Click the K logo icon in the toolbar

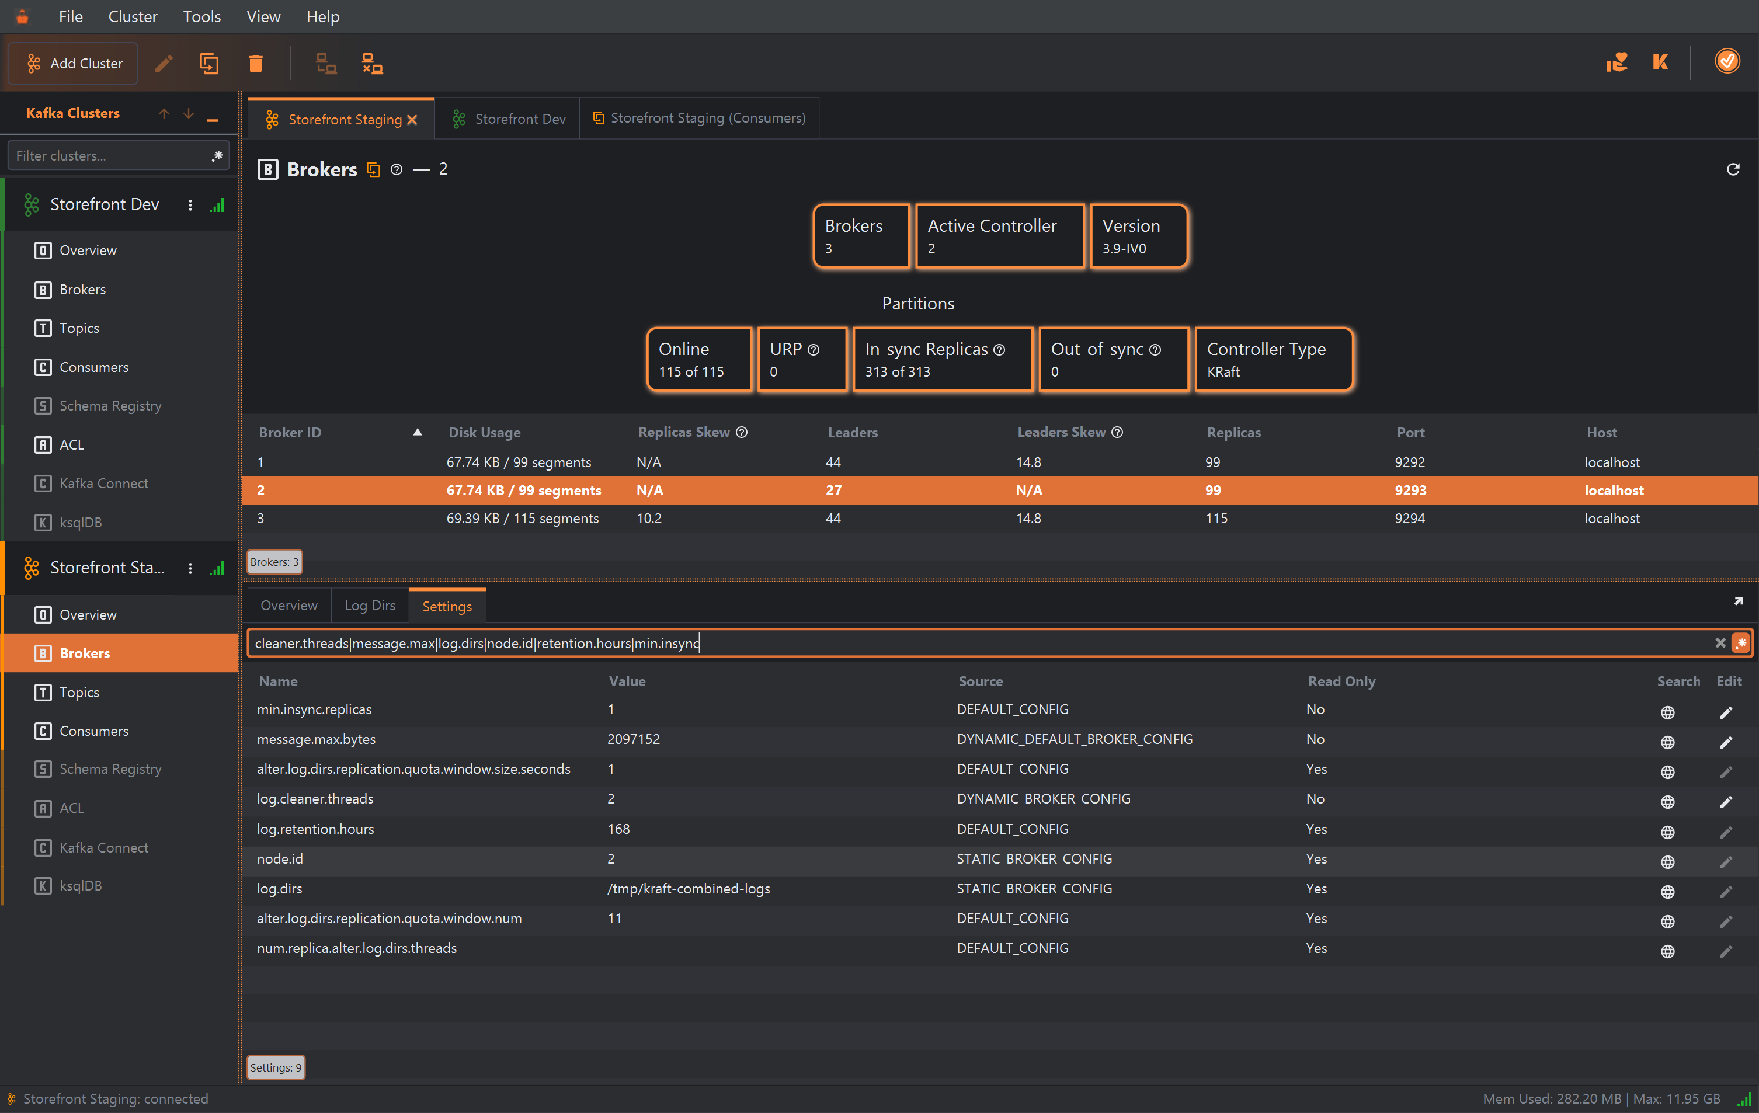(1660, 62)
